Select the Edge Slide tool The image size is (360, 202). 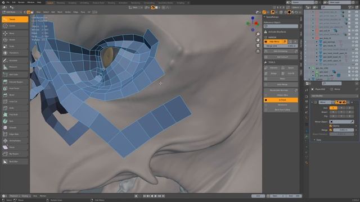click(15, 134)
